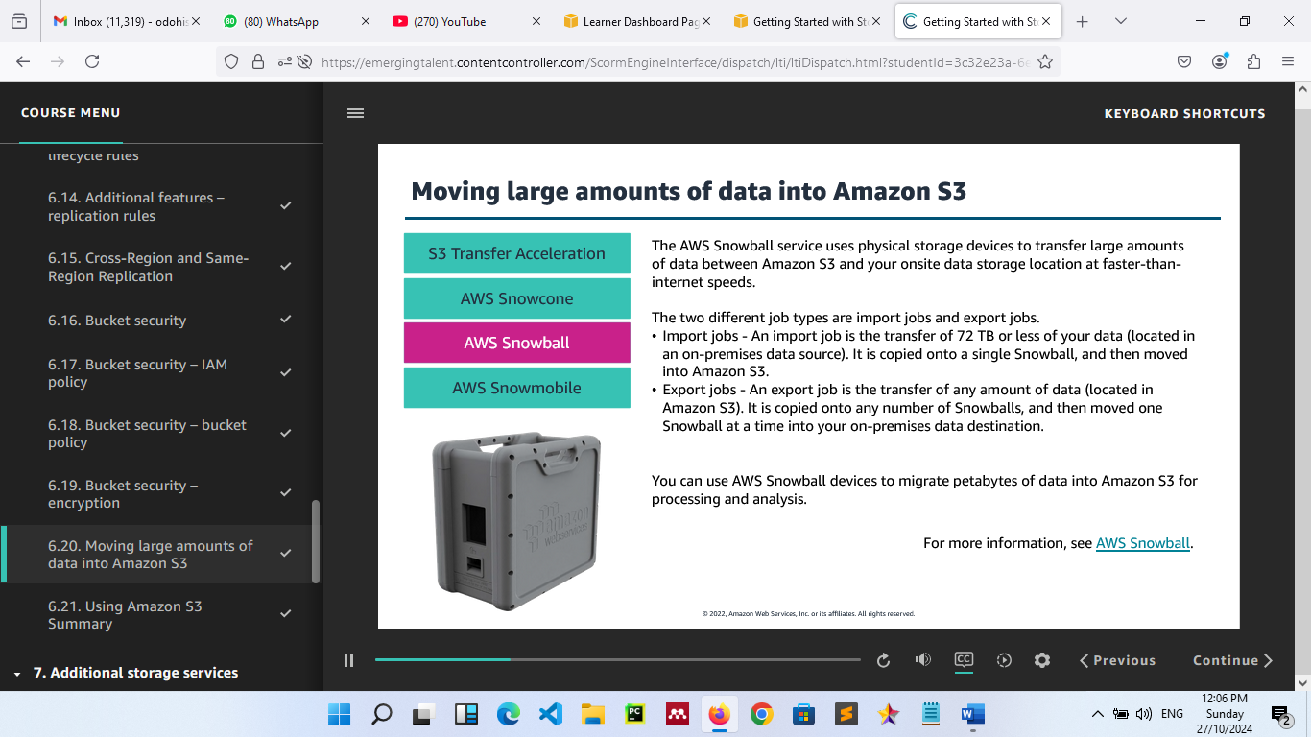Viewport: 1311px width, 737px height.
Task: Collapse section 7 Additional storage services
Action: tap(17, 674)
